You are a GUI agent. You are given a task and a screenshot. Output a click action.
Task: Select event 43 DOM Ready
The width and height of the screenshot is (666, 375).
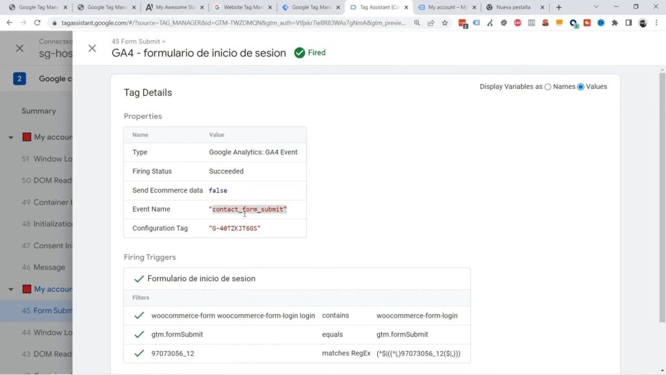[47, 354]
